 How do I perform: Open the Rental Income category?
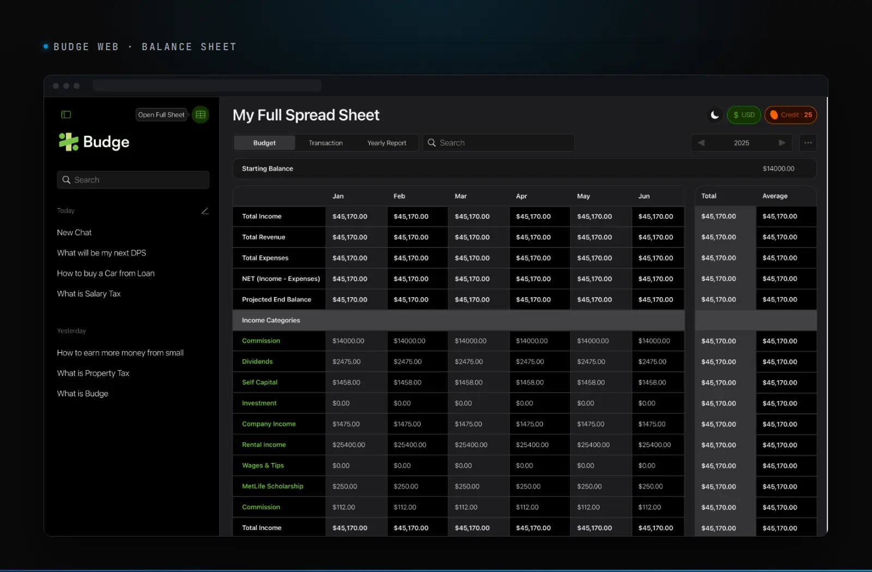(x=264, y=445)
